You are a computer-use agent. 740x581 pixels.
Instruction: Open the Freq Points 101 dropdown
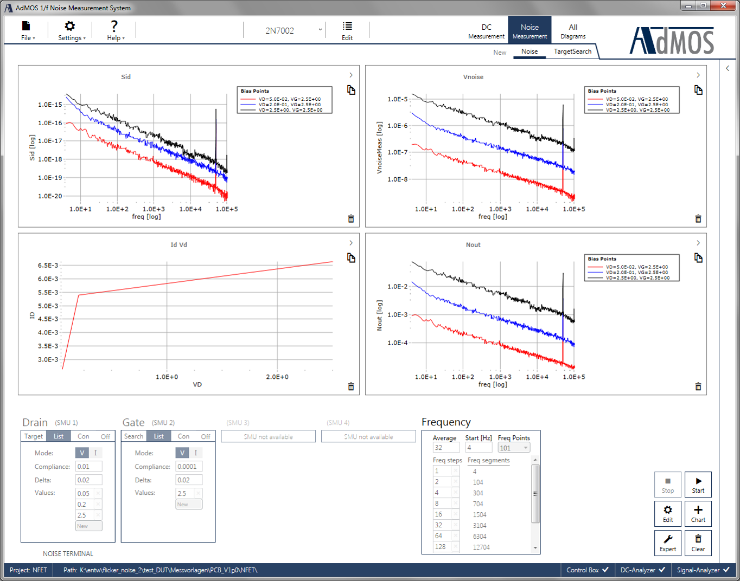click(514, 448)
